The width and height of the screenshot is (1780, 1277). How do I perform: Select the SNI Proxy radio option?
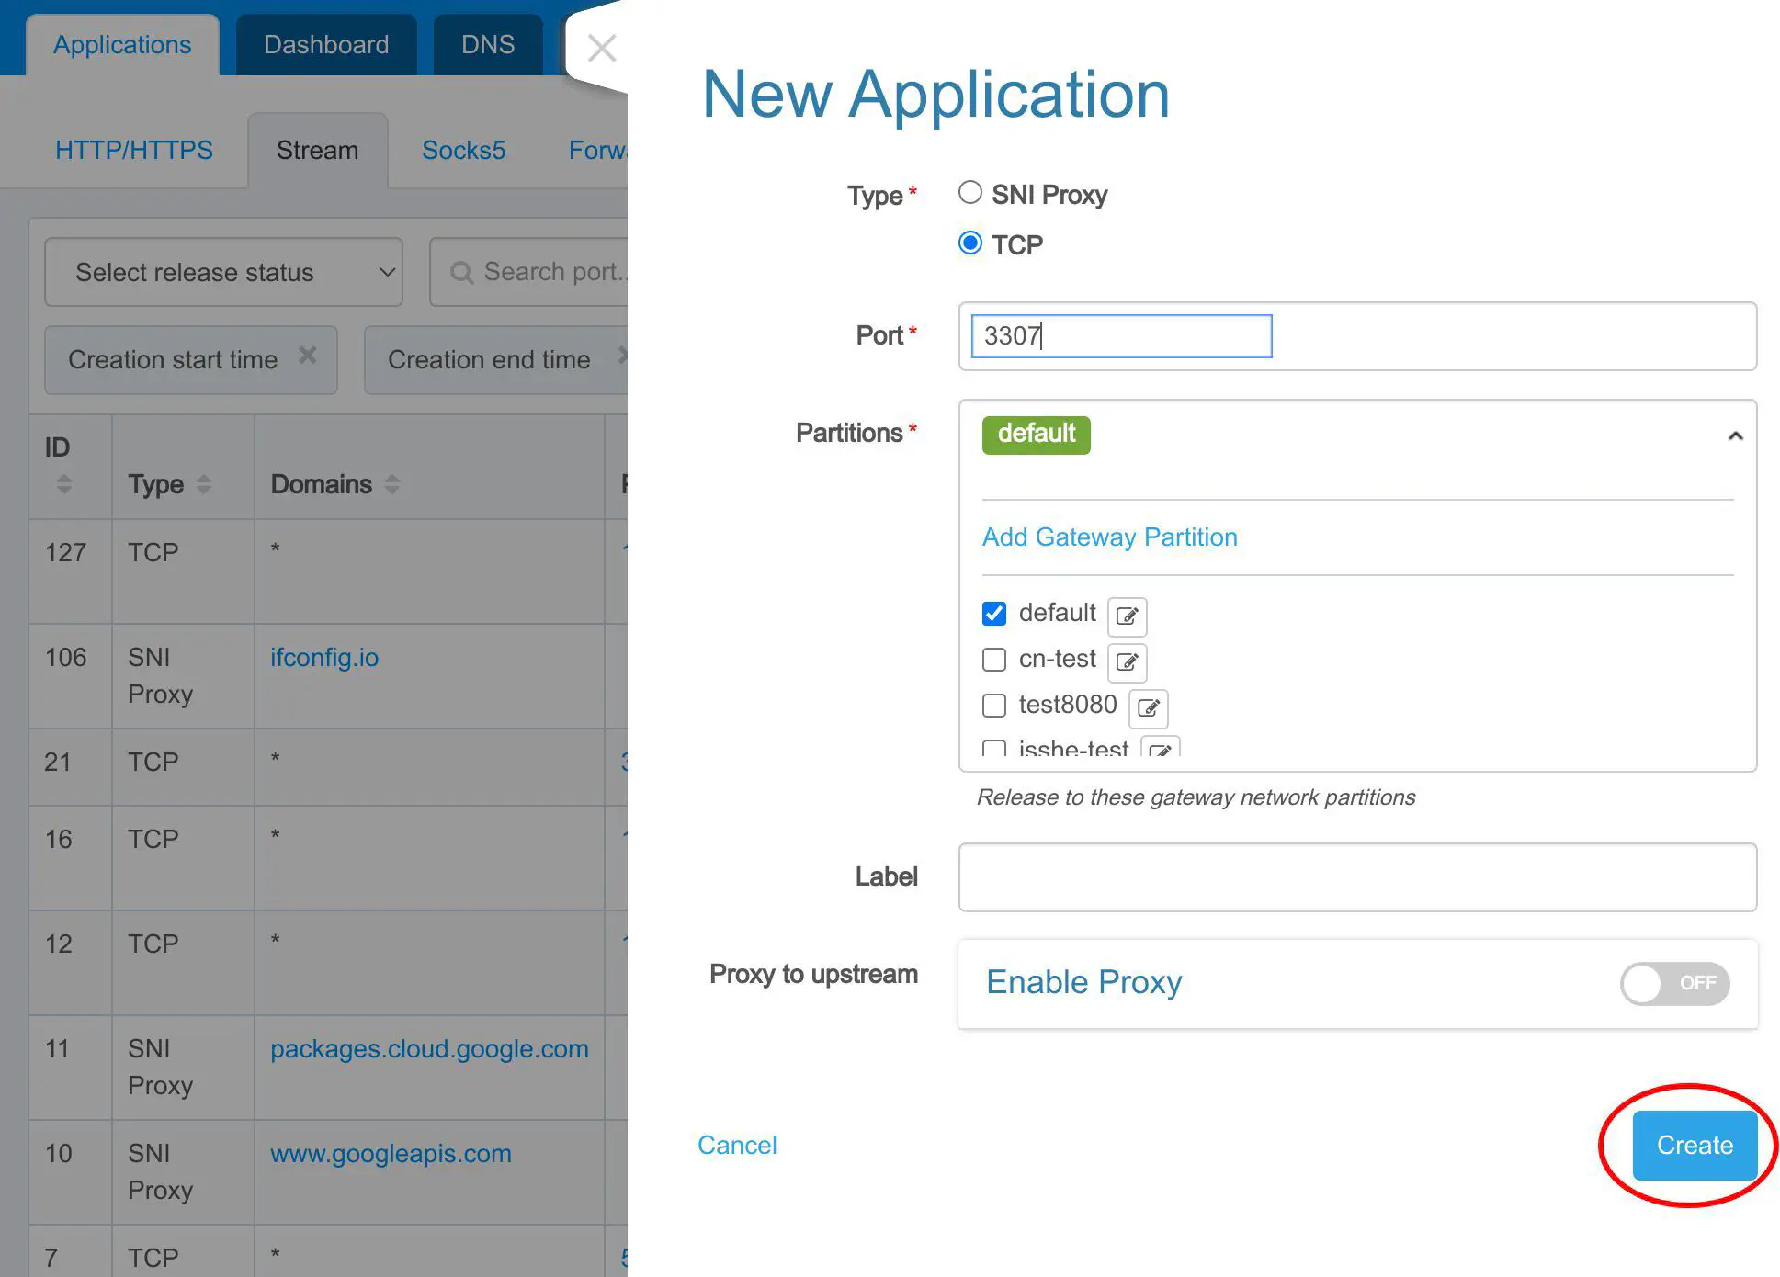point(970,193)
